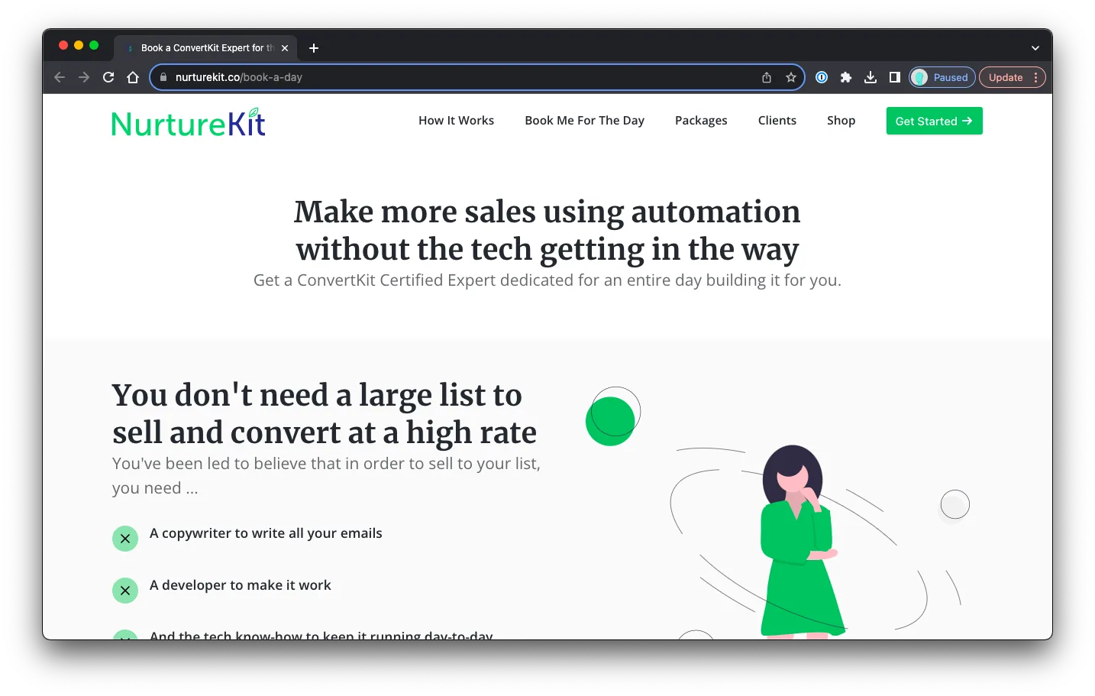Click 'You don't need a large list' heading

(325, 413)
